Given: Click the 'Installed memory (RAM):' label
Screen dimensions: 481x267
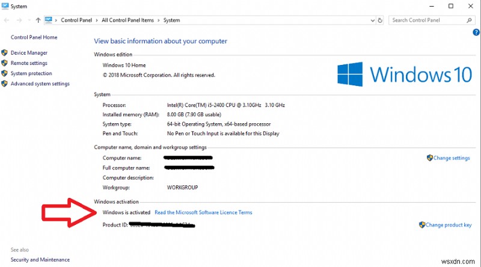Looking at the screenshot, I should coord(131,114).
